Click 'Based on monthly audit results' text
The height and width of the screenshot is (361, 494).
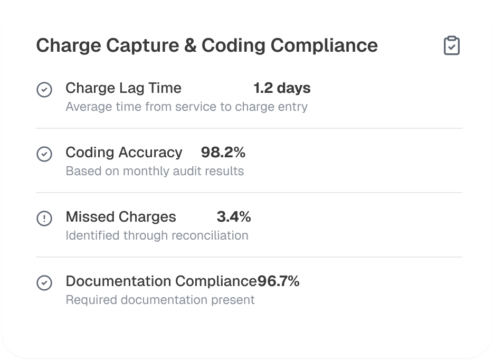pos(155,171)
